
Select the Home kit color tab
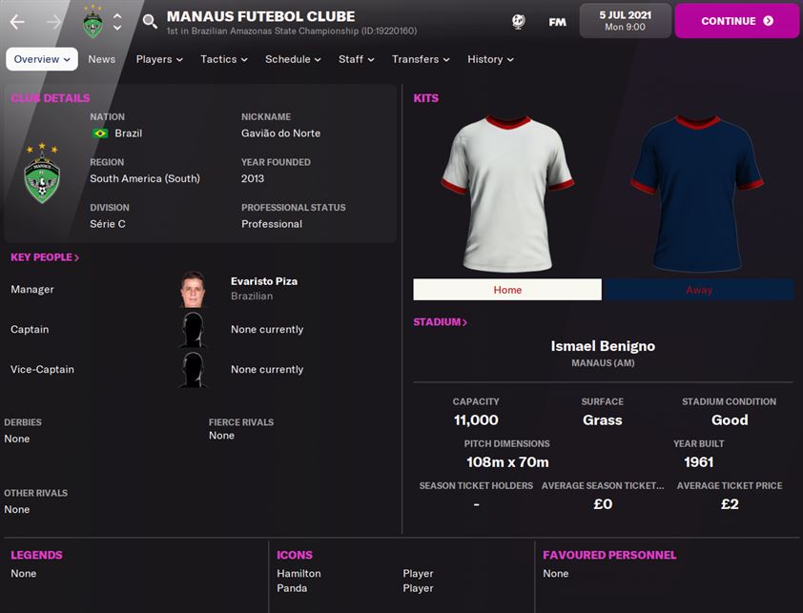tap(507, 290)
